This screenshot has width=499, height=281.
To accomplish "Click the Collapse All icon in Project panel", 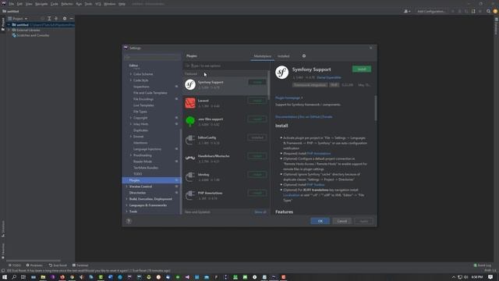I will 56,19.
